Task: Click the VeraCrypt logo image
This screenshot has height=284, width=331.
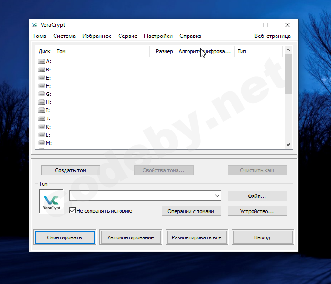Action: pyautogui.click(x=51, y=201)
